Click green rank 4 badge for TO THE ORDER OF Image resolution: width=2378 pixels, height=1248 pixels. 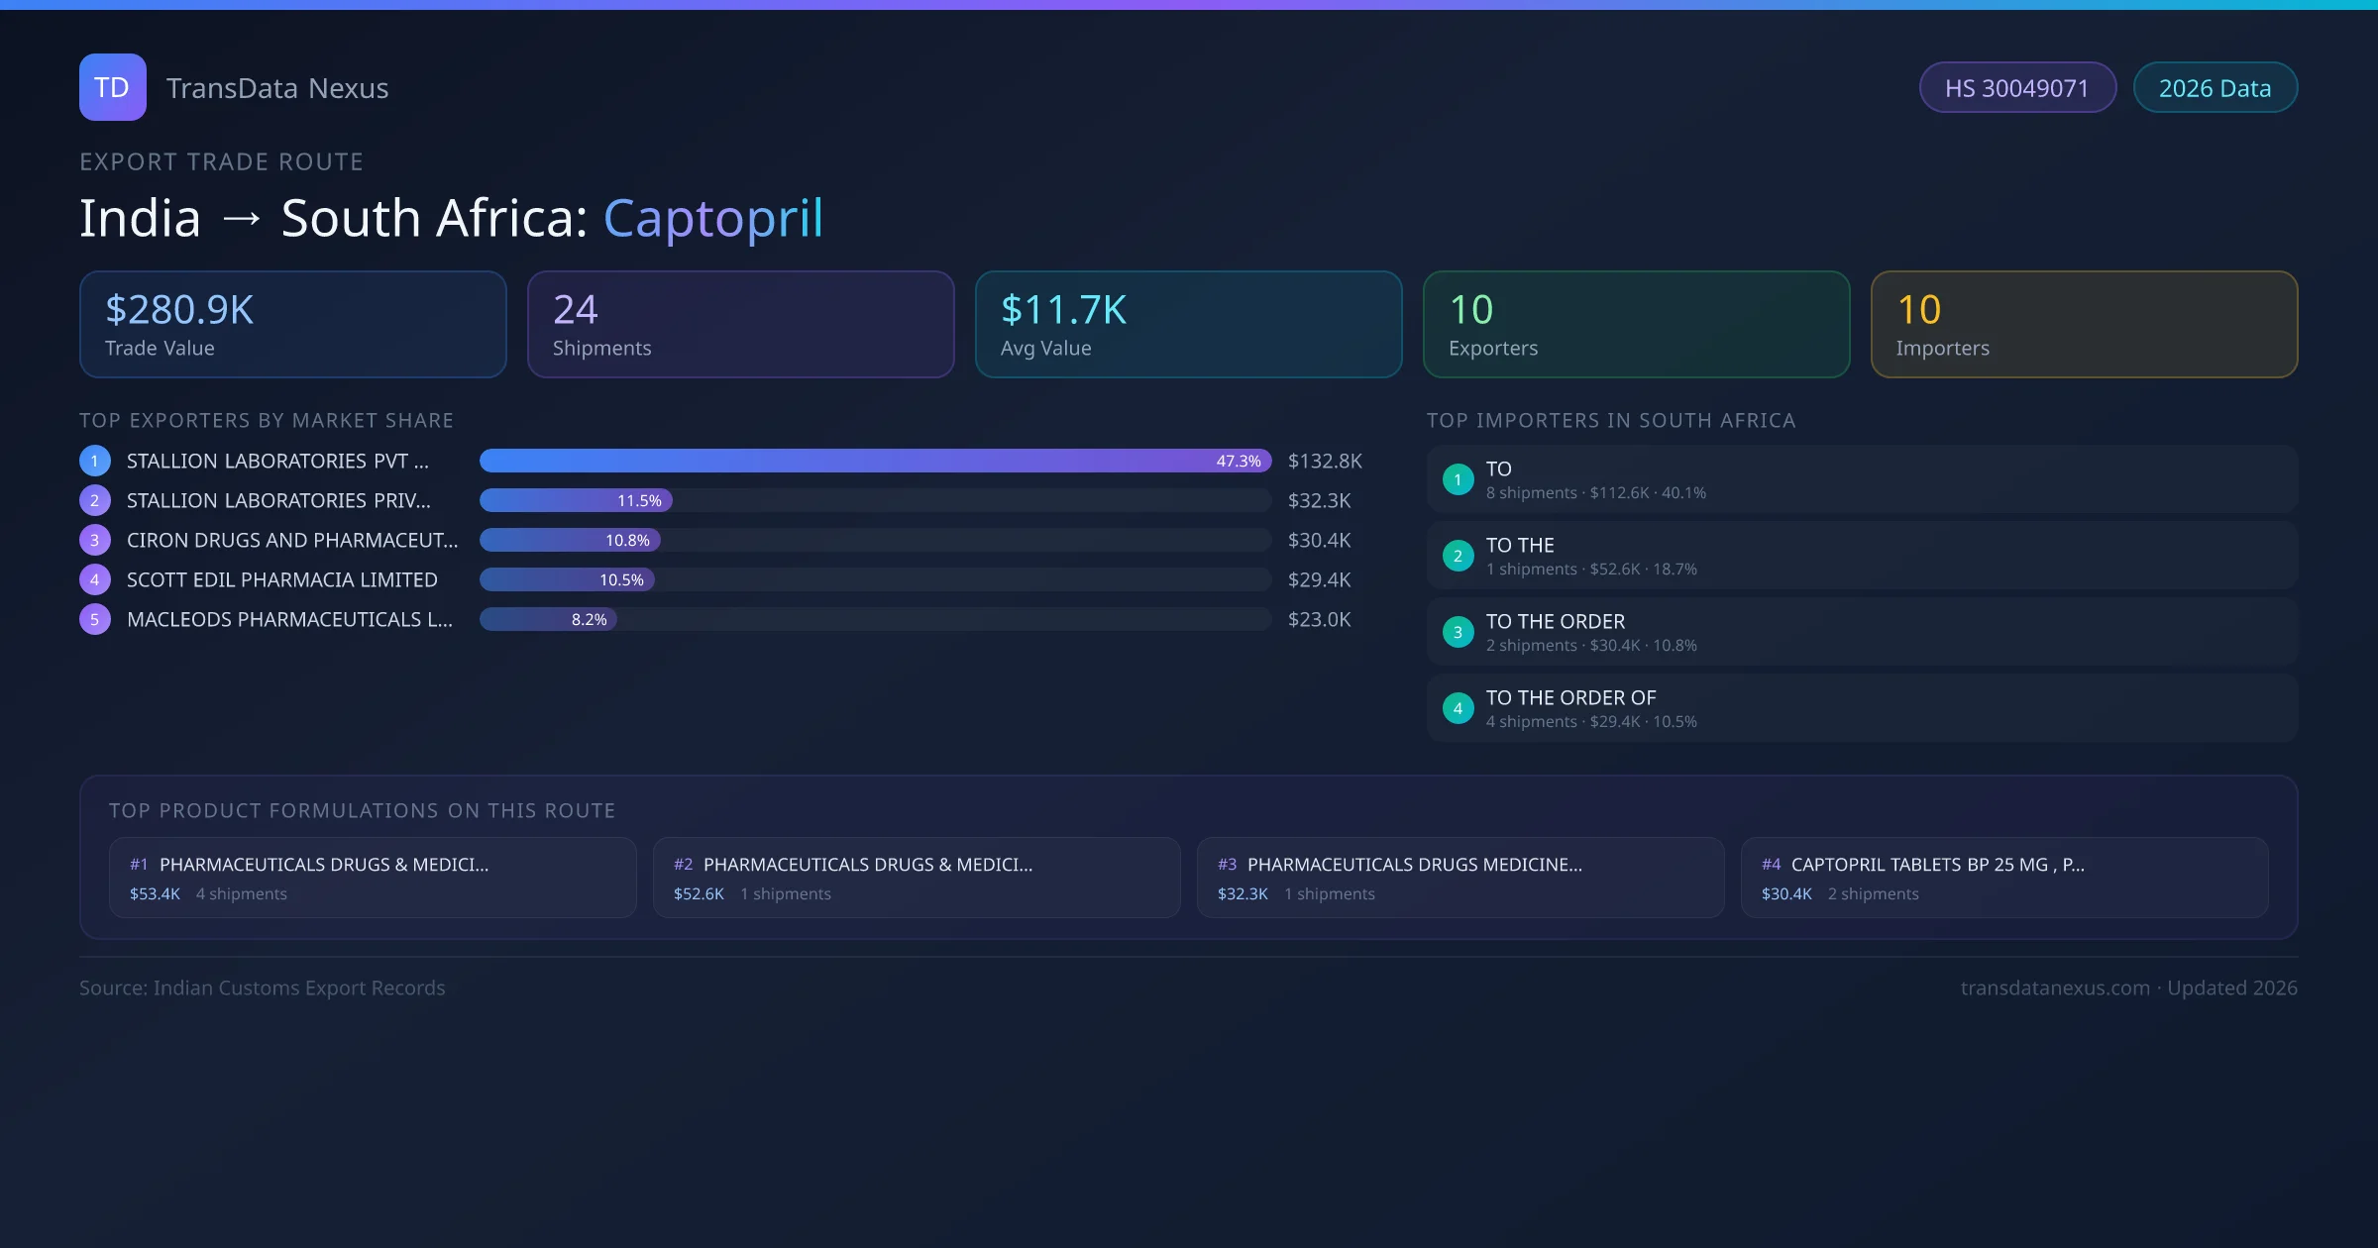point(1458,708)
